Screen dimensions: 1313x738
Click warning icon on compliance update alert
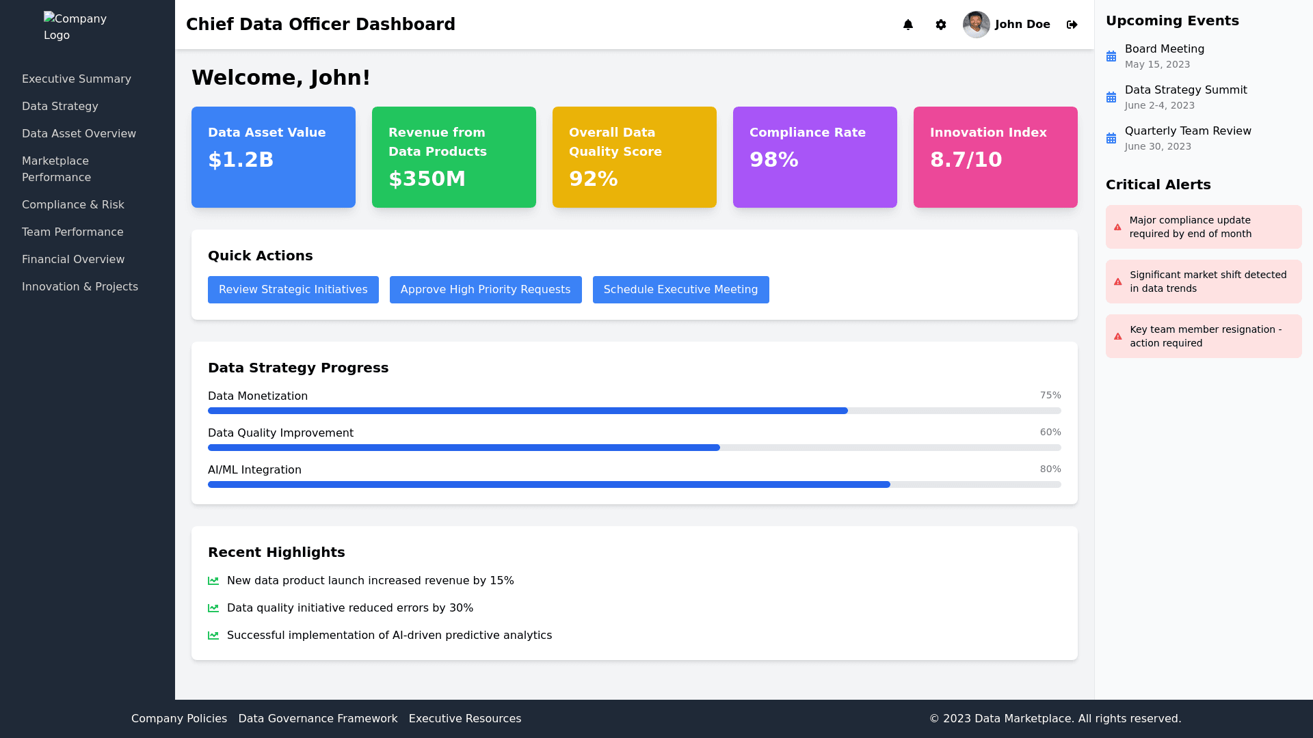pyautogui.click(x=1117, y=228)
